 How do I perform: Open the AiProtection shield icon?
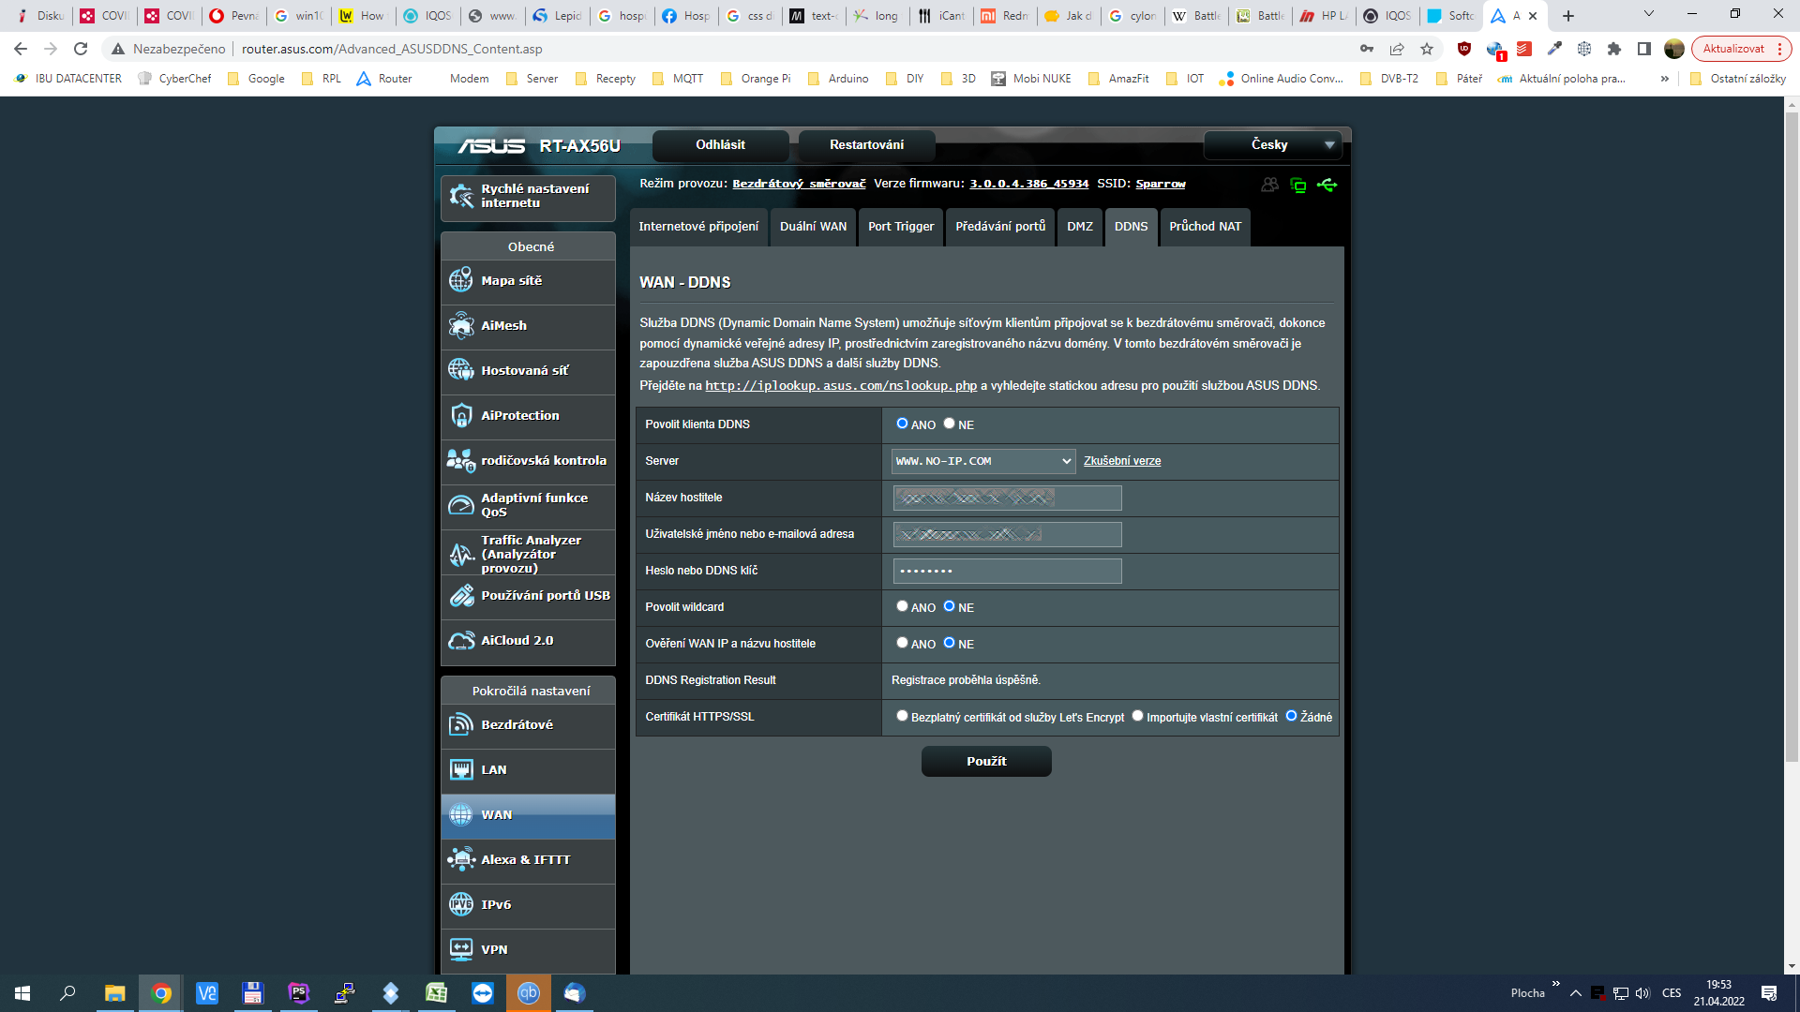(460, 415)
